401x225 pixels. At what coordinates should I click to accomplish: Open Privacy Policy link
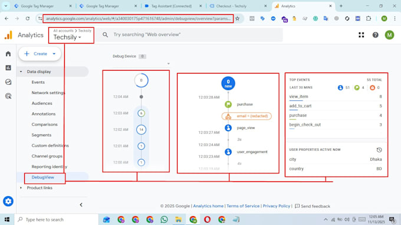tap(277, 206)
